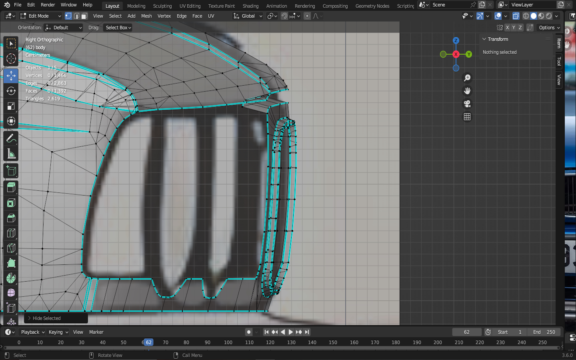Screen dimensions: 576x360
Task: Select the Loop Cut tool
Action: [x=11, y=233]
